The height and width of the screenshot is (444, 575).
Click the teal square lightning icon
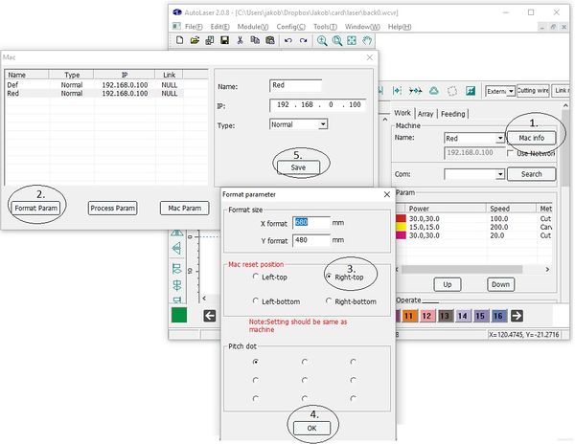click(x=471, y=90)
